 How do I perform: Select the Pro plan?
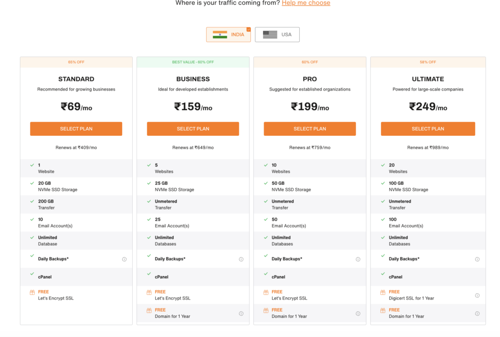[310, 129]
